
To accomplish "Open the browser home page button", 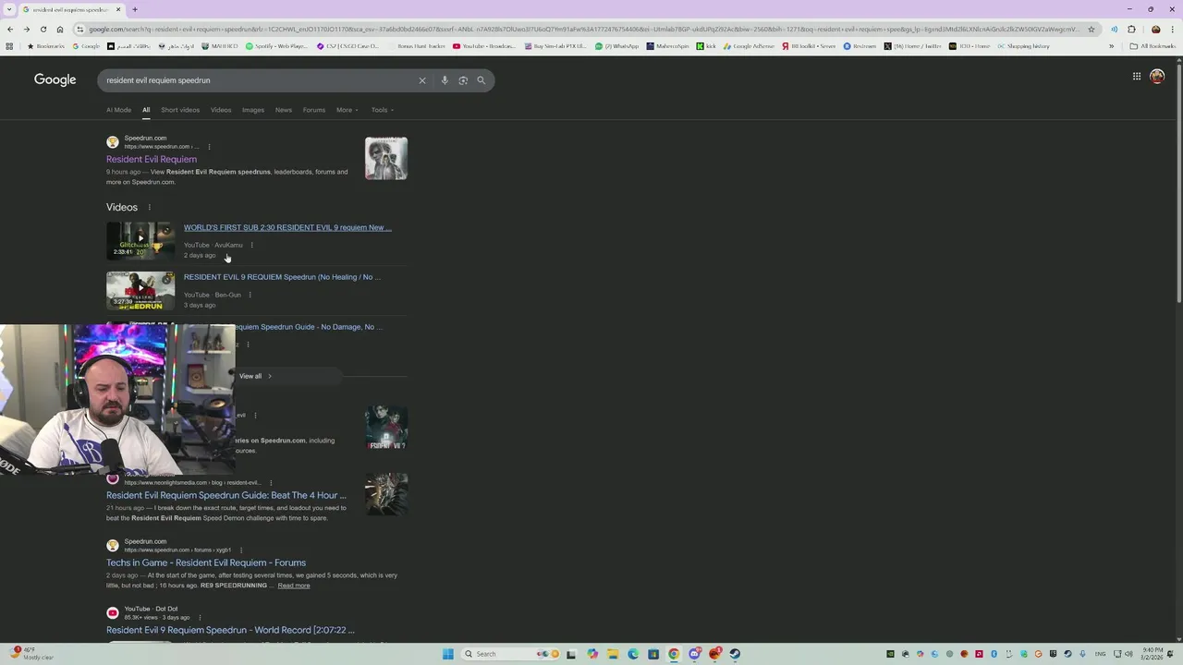I will pyautogui.click(x=60, y=30).
